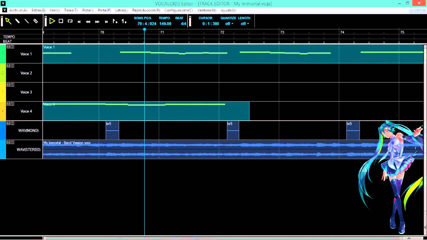Select the br5 clip near measure 72
Image resolution: width=427 pixels, height=240 pixels.
[x=233, y=130]
